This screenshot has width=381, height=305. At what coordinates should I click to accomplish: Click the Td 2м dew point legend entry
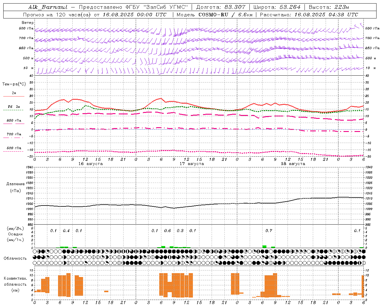(14, 107)
